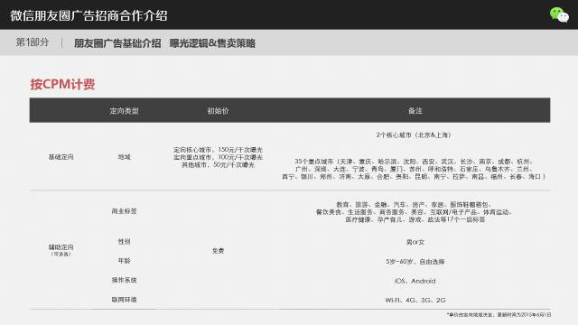Click the 2个核心城市 note text
The width and height of the screenshot is (578, 325).
(x=414, y=135)
